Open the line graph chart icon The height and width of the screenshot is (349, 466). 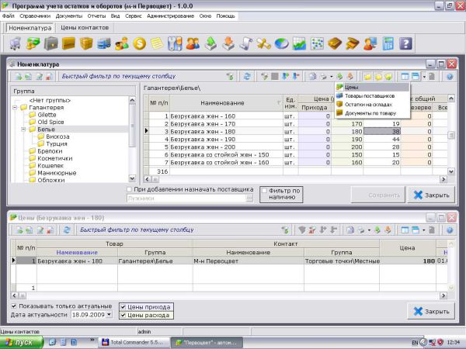coord(299,44)
